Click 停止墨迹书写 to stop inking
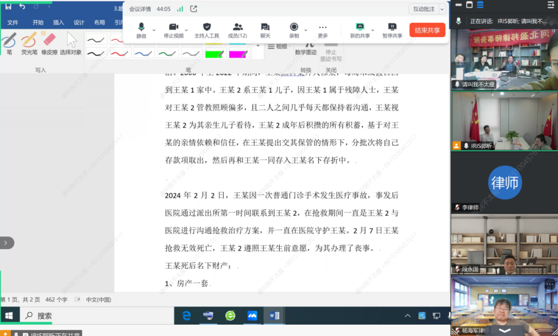The height and width of the screenshot is (336, 558). click(331, 53)
